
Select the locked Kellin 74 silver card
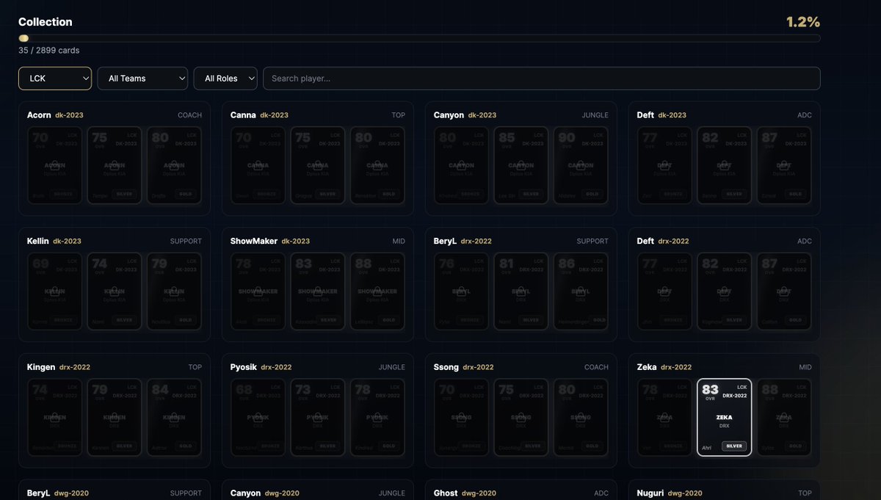(115, 291)
